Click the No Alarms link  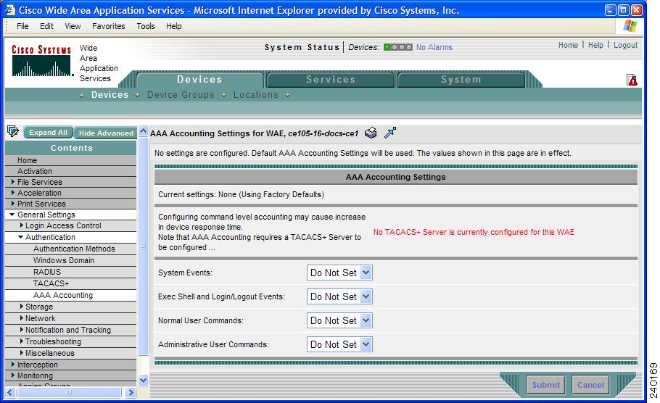pos(434,47)
